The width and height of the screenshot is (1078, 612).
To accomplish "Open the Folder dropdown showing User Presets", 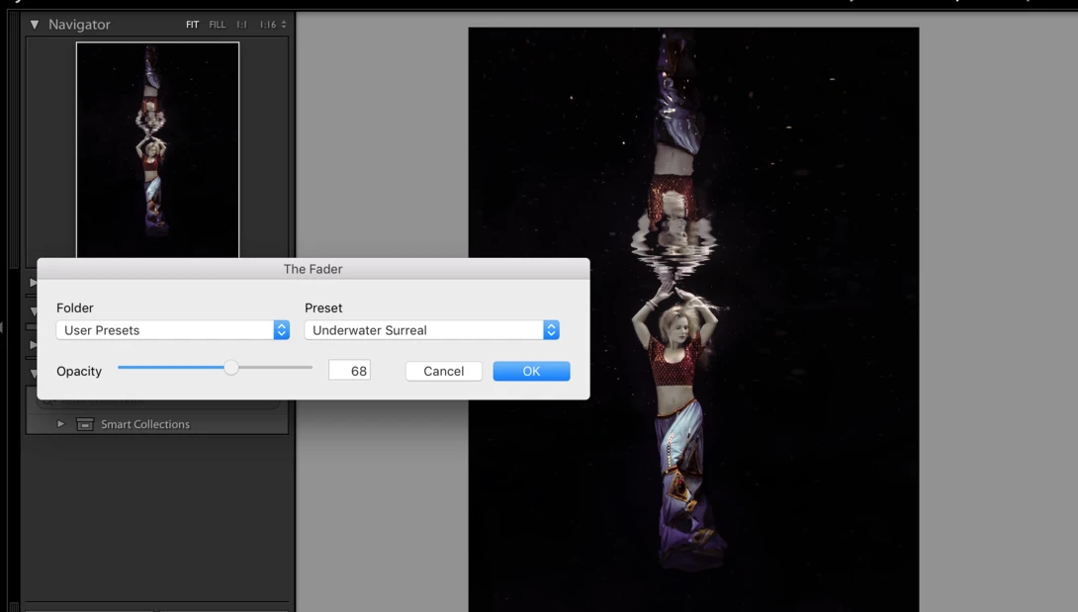I will pos(172,330).
